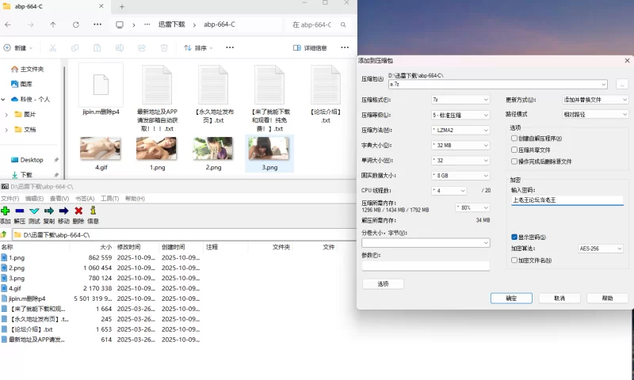Uncheck the 显示密码 checkbox
Image resolution: width=634 pixels, height=380 pixels.
coord(514,237)
